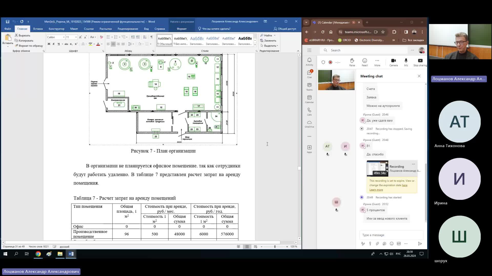The width and height of the screenshot is (492, 276).
Task: Open Calls in Teams sidebar
Action: tap(309, 111)
